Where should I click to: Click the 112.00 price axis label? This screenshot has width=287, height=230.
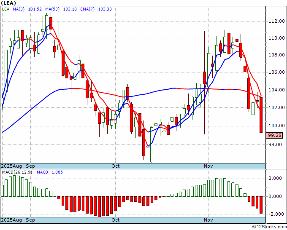pyautogui.click(x=276, y=21)
